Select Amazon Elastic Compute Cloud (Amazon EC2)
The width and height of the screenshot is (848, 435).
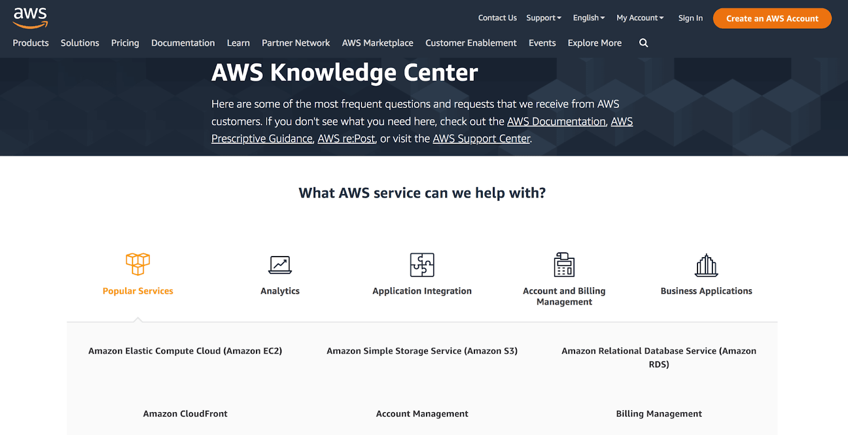click(185, 351)
